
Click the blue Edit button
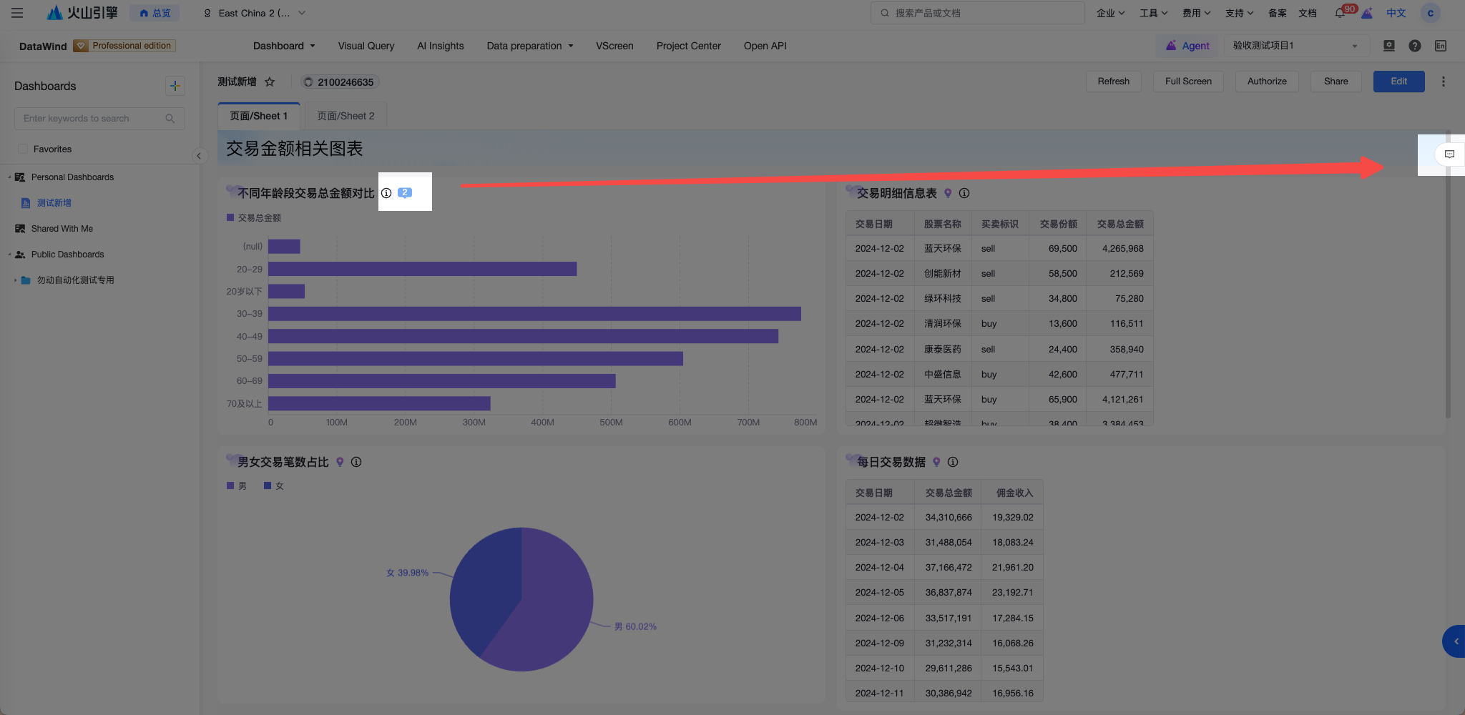[1398, 82]
